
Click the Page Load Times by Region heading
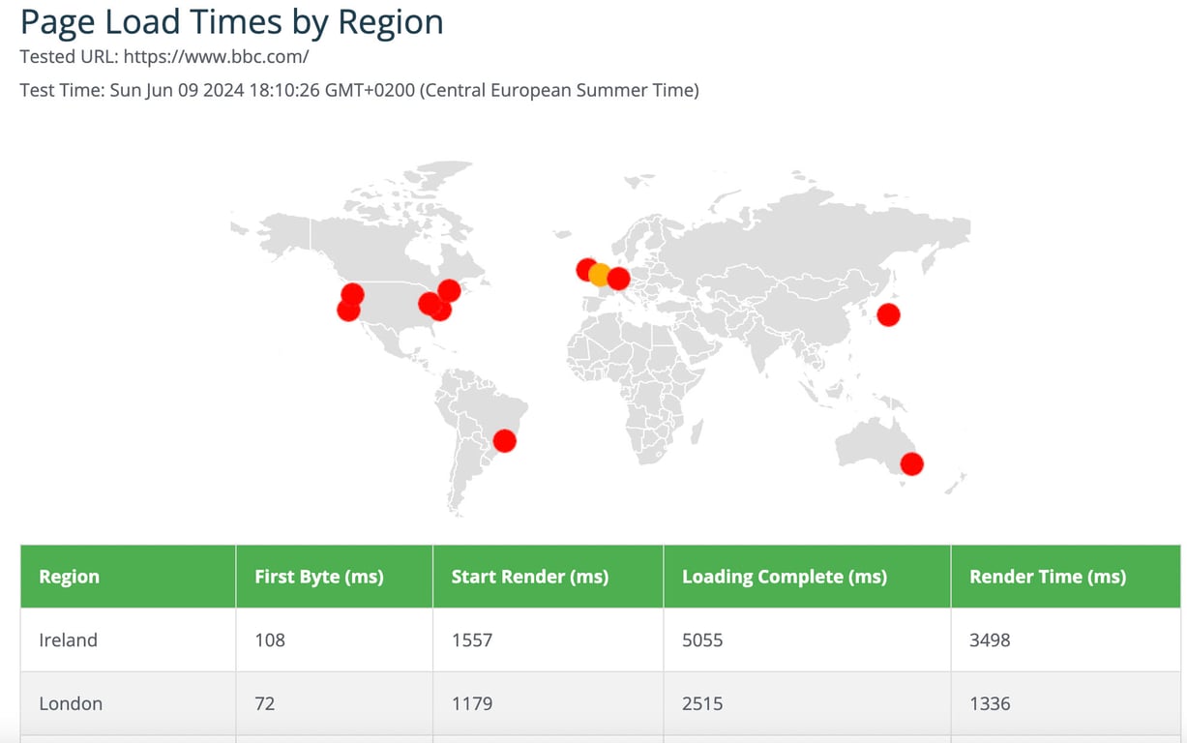232,21
